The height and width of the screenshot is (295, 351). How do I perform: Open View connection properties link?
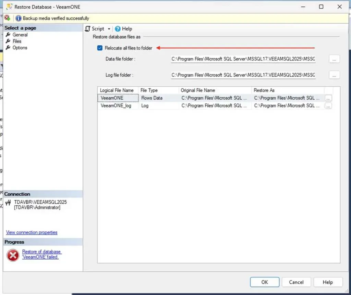(x=32, y=232)
